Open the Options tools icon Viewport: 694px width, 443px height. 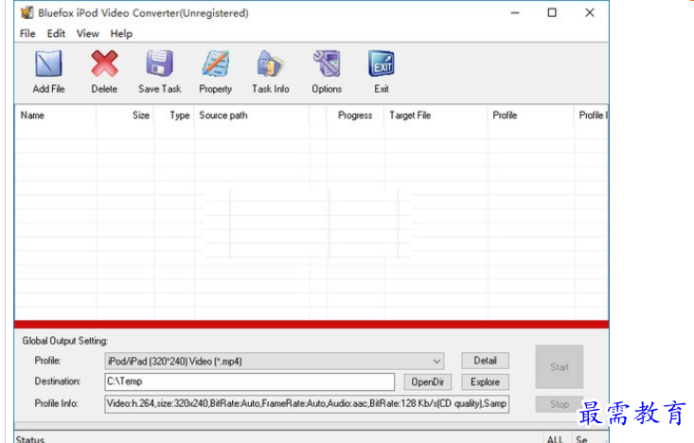327,63
